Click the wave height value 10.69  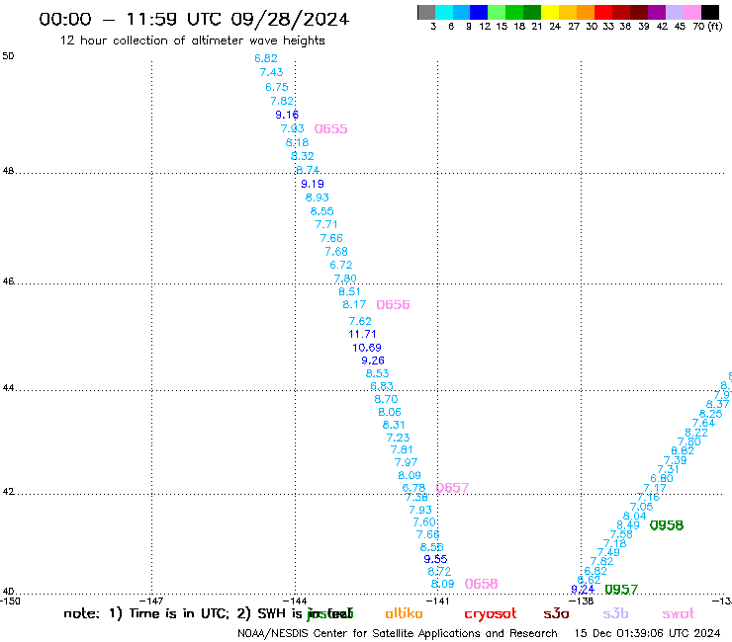click(367, 348)
